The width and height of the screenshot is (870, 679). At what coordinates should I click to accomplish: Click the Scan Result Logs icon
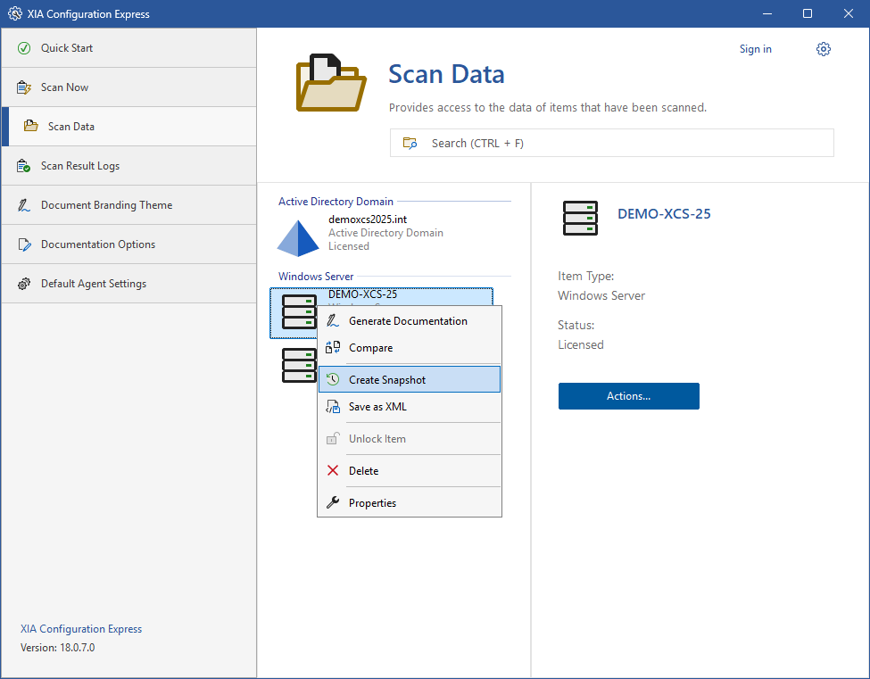[24, 166]
